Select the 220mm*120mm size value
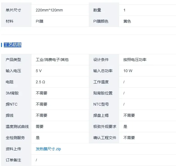The width and height of the screenshot is (176, 166). [x=49, y=10]
